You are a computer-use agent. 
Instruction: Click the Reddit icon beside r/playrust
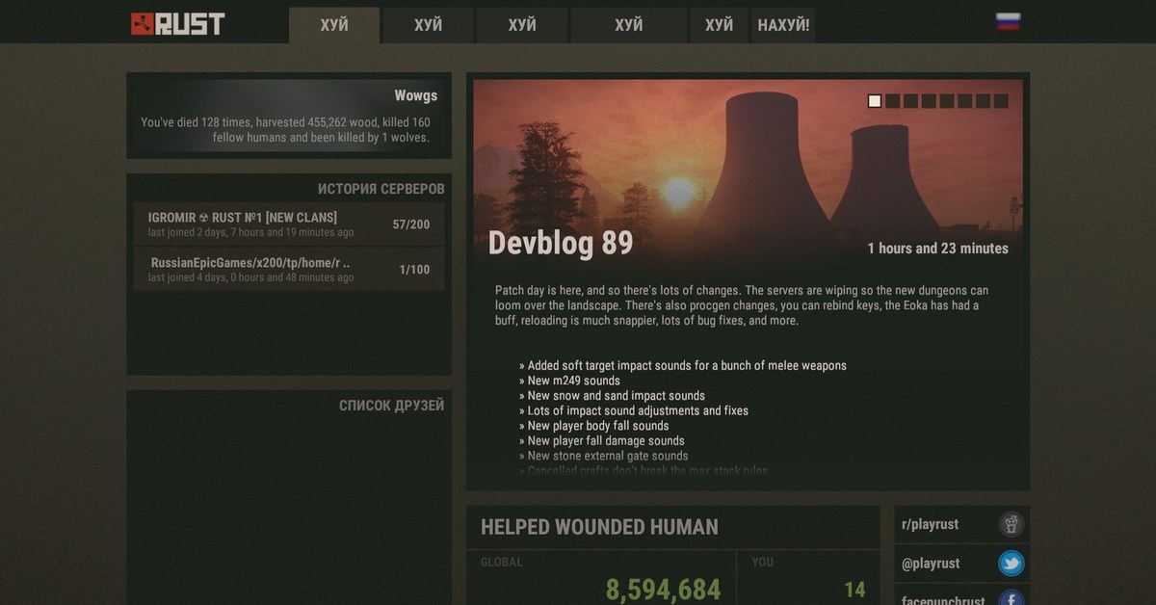point(1011,525)
